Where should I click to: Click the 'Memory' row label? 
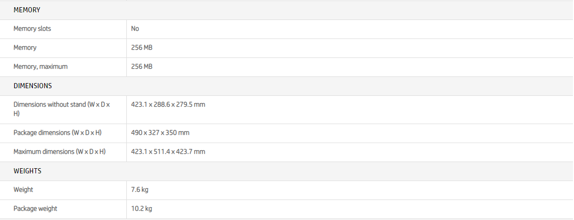(25, 48)
